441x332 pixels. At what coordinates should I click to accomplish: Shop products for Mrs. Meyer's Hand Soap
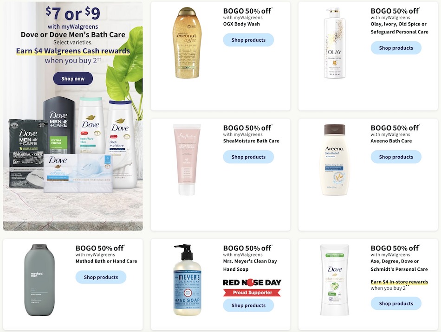point(248,305)
